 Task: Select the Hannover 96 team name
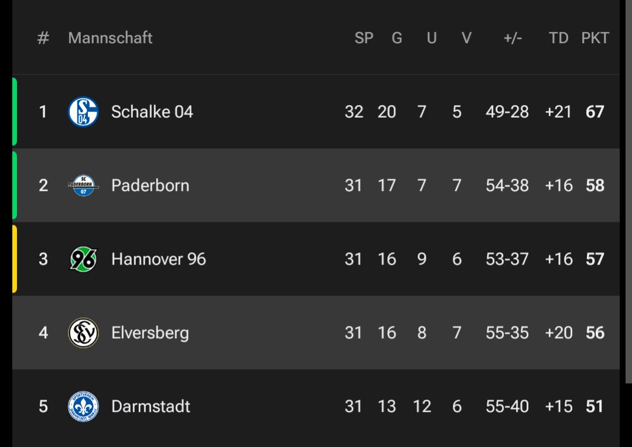pyautogui.click(x=158, y=259)
